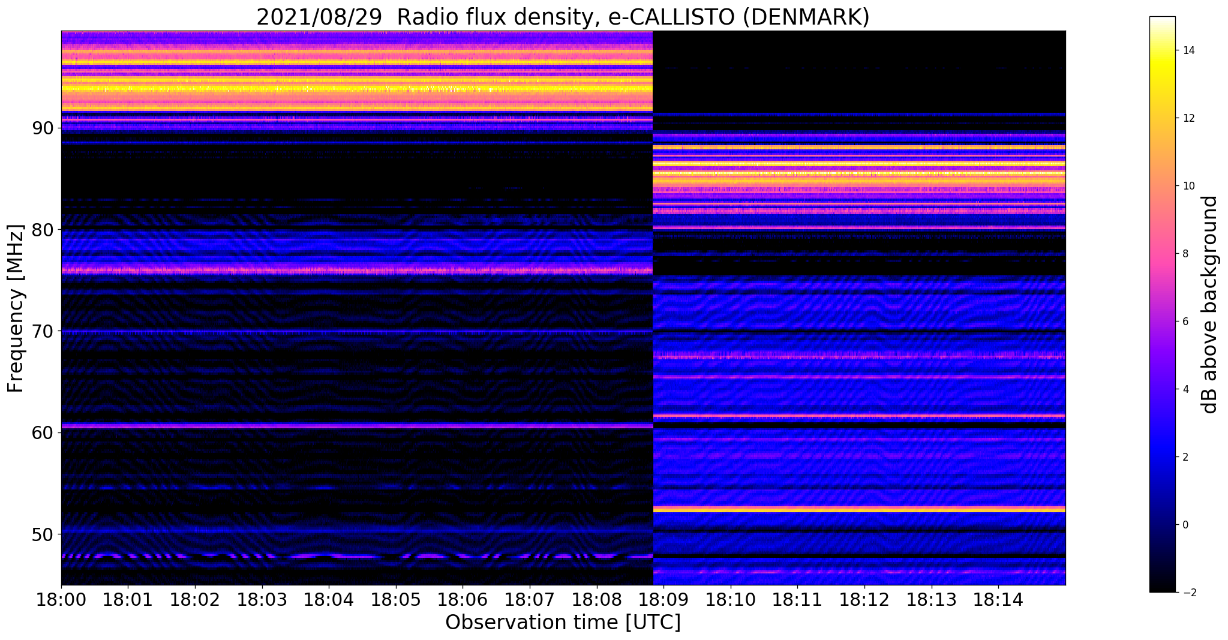
Task: Click the 'Observation time [UTC]' axis label
Action: click(563, 623)
